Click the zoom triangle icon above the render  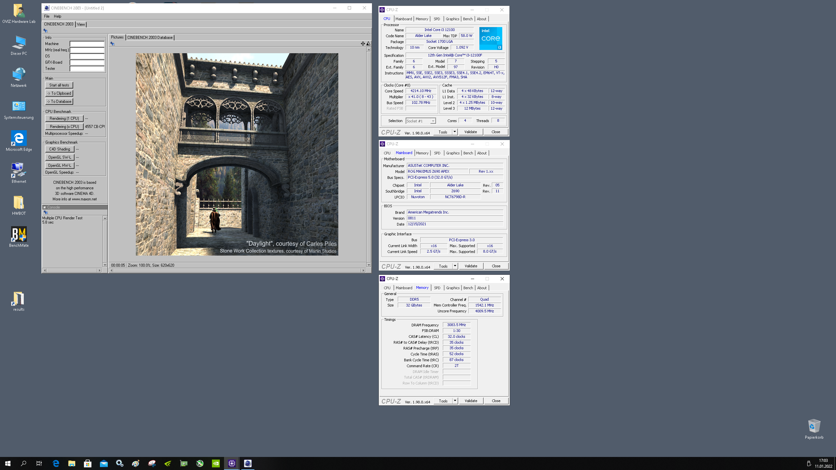368,43
